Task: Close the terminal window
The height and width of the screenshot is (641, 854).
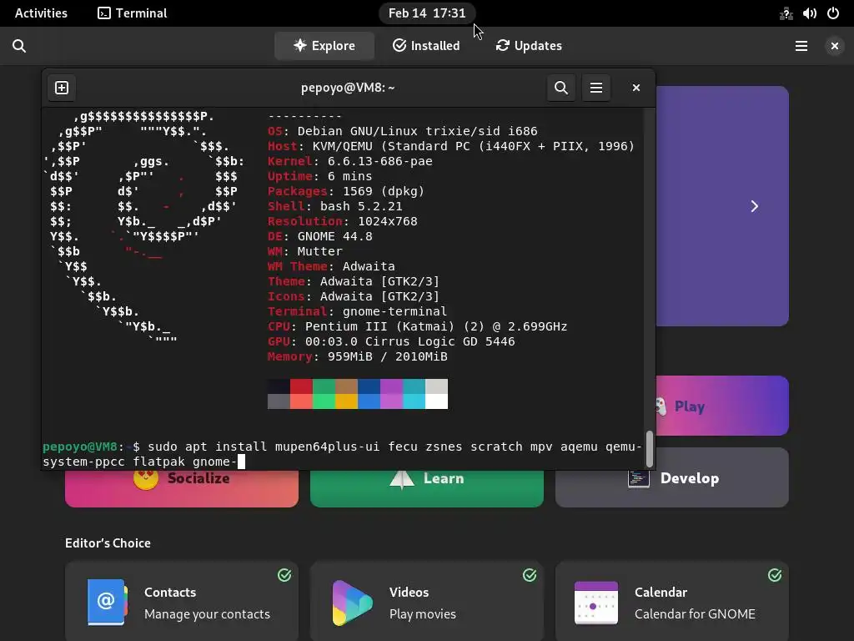Action: tap(635, 88)
